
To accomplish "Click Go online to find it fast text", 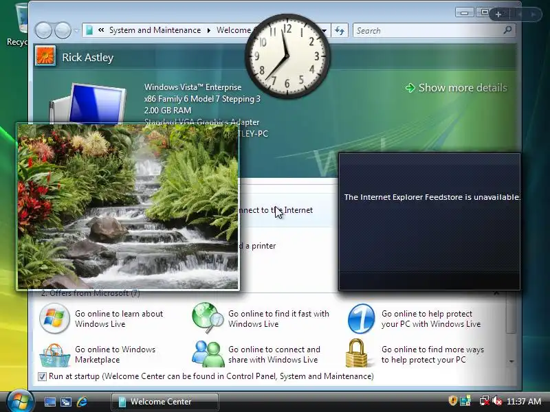I will (279, 319).
